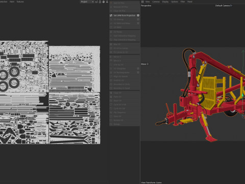
Task: Click the Move tool label in viewport
Action: point(144,64)
